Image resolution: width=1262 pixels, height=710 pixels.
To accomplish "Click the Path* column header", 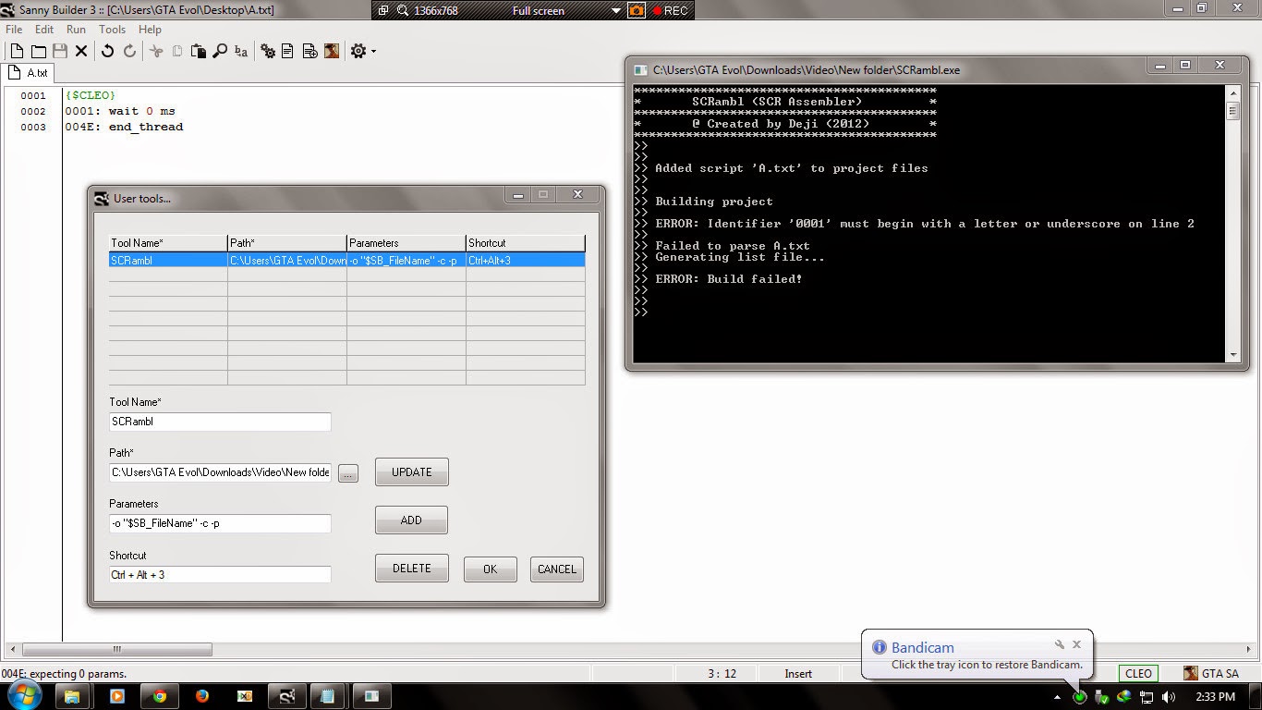I will pos(287,243).
